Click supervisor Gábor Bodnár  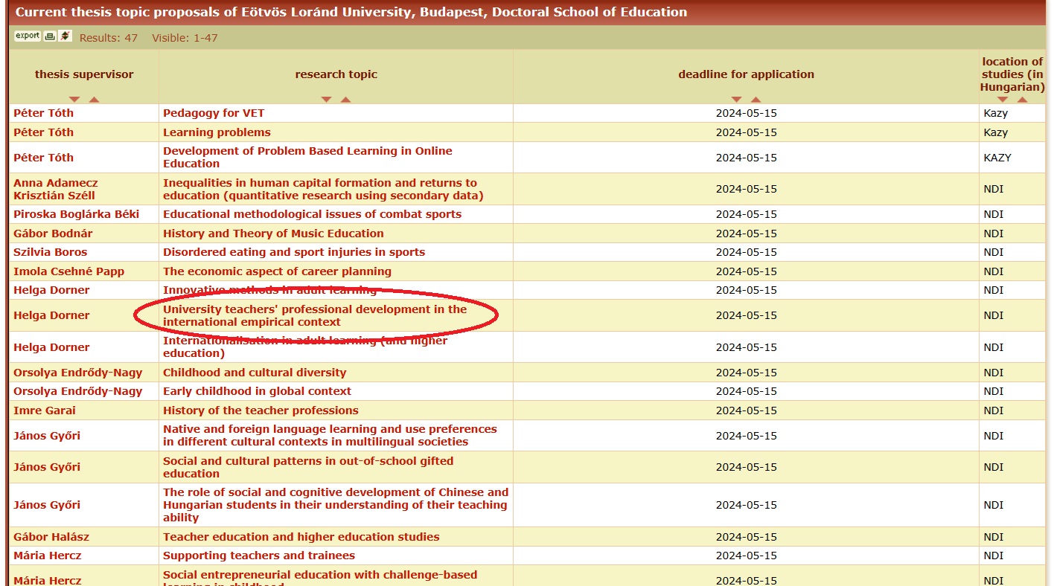click(x=53, y=234)
